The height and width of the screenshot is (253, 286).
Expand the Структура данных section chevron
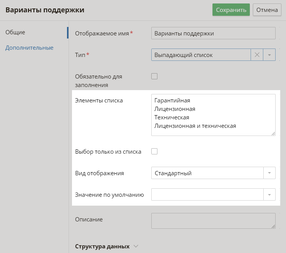[136, 246]
